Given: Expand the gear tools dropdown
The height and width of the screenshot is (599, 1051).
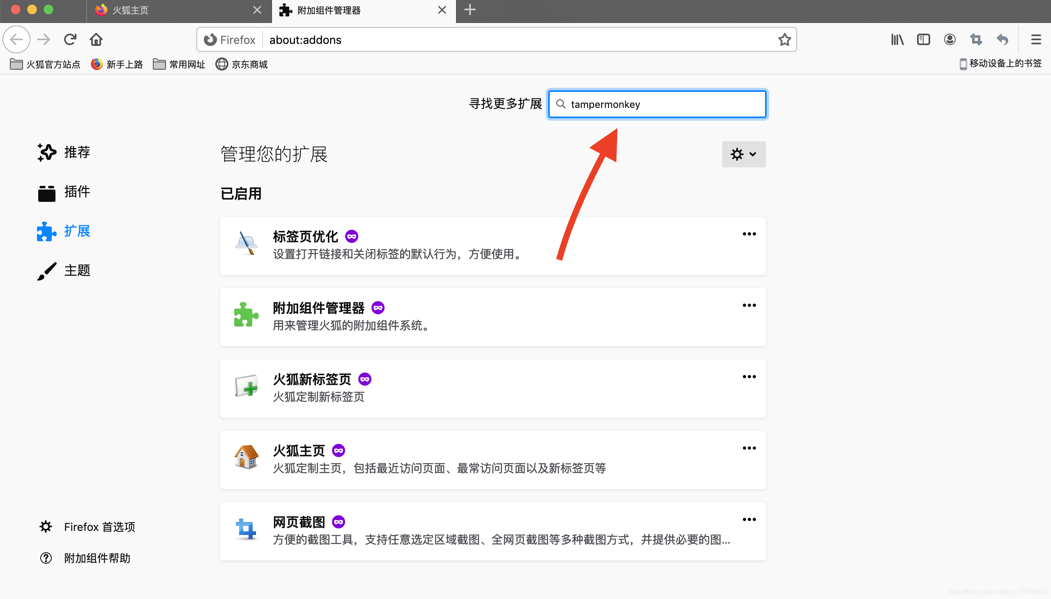Looking at the screenshot, I should click(x=744, y=154).
